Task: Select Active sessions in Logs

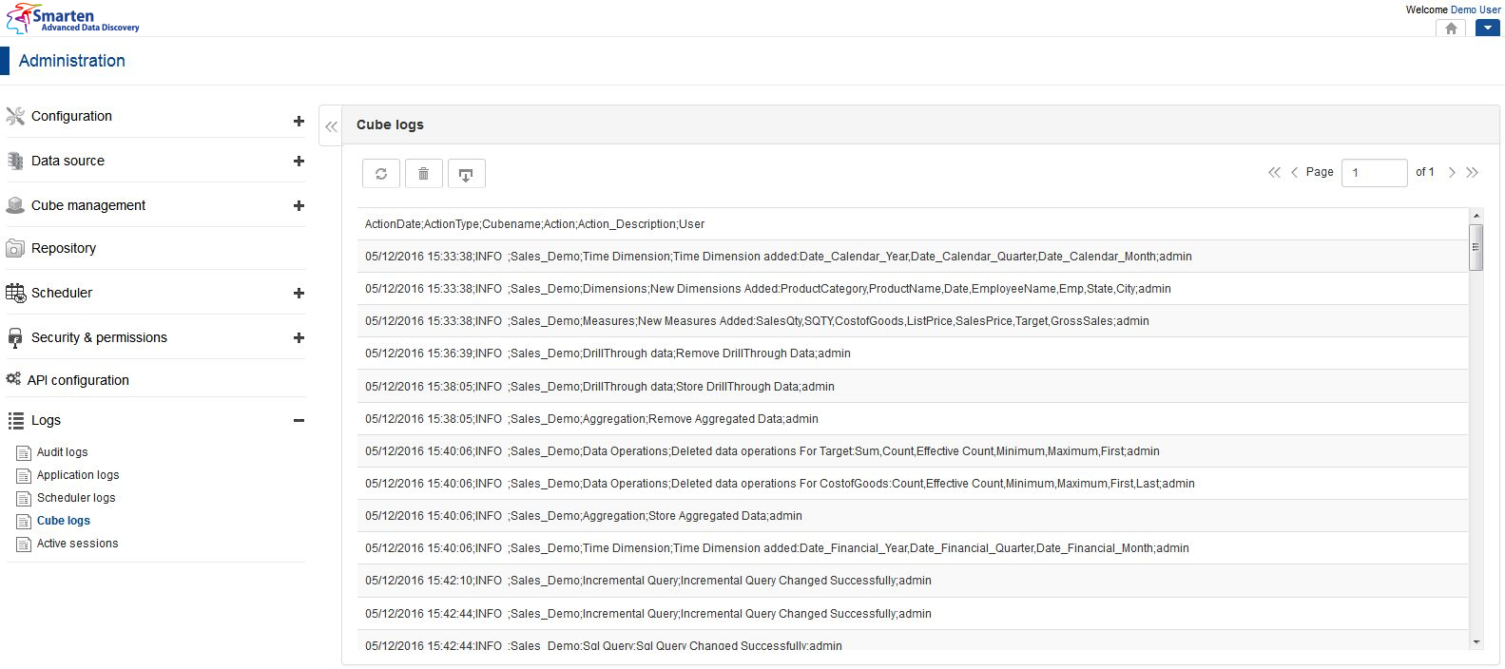Action: click(77, 544)
